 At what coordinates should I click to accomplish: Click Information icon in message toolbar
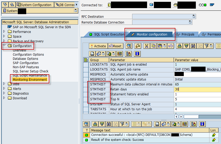pyautogui.click(x=202, y=124)
